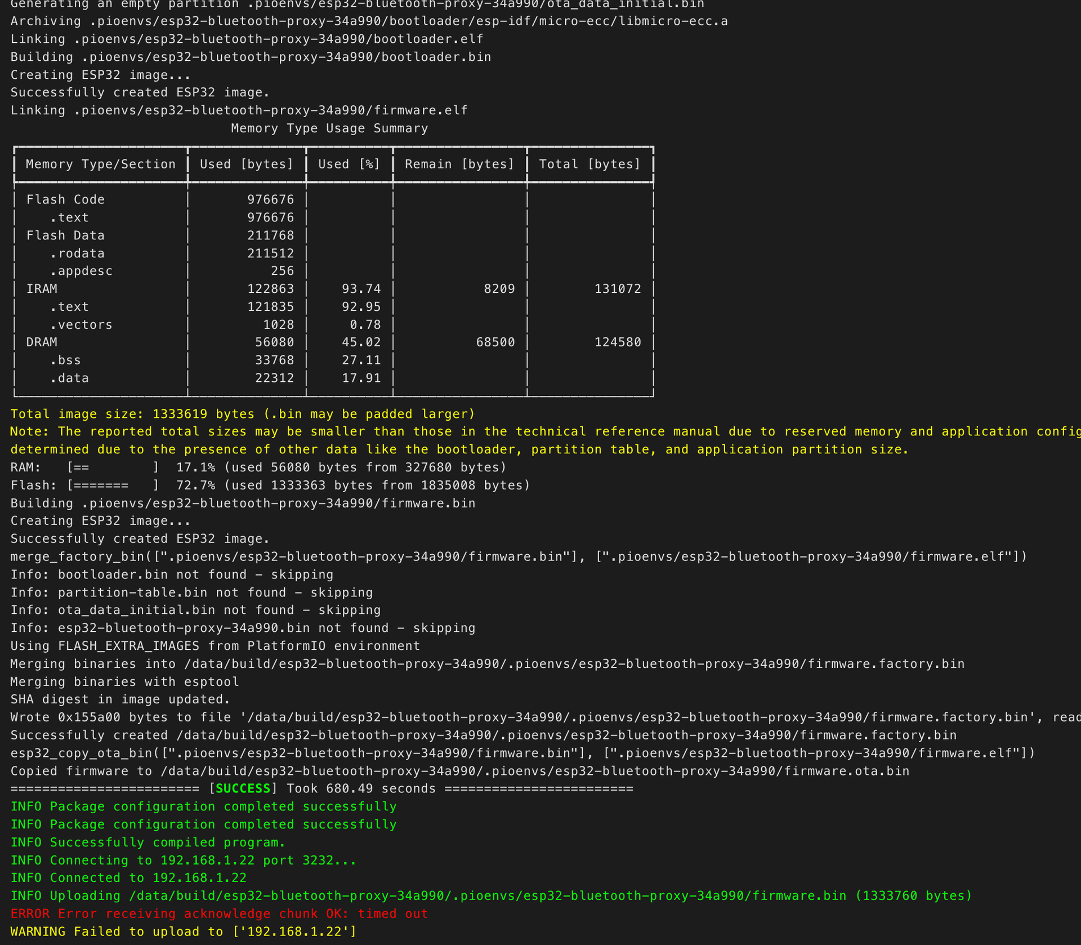
Task: Click the Total [bytes] column header
Action: (589, 164)
